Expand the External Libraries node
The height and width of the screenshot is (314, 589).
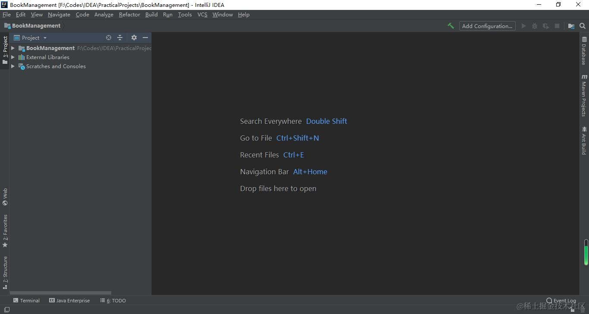tap(13, 57)
